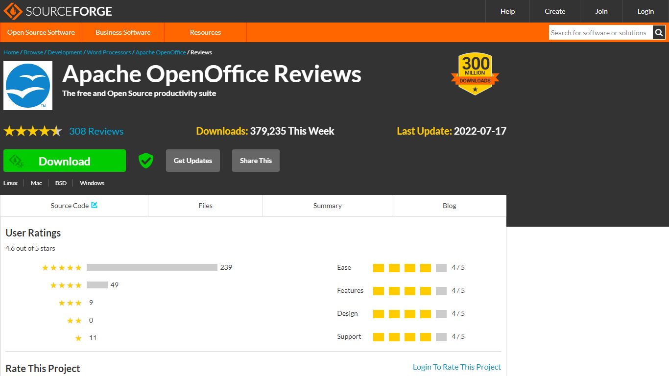Open the Browse breadcrumb link

(33, 52)
